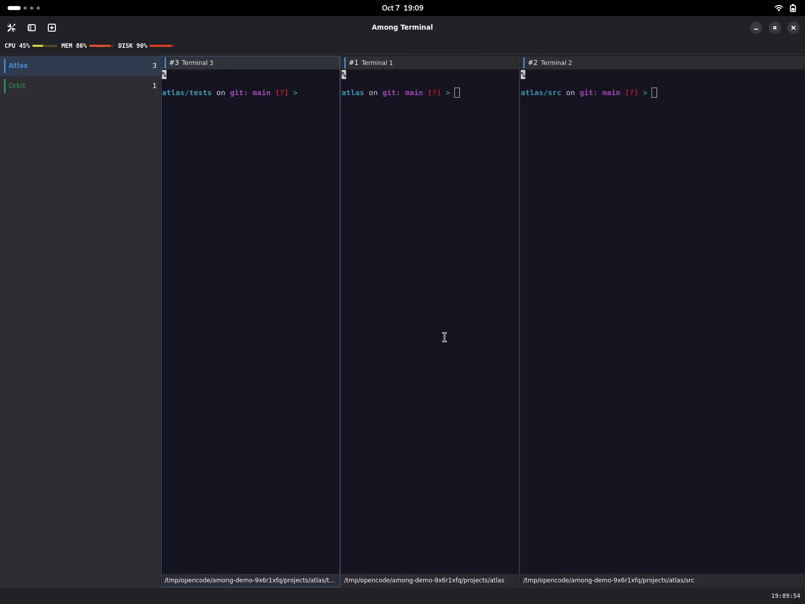The width and height of the screenshot is (805, 604).
Task: Add a new terminal with plus icon
Action: 52,28
